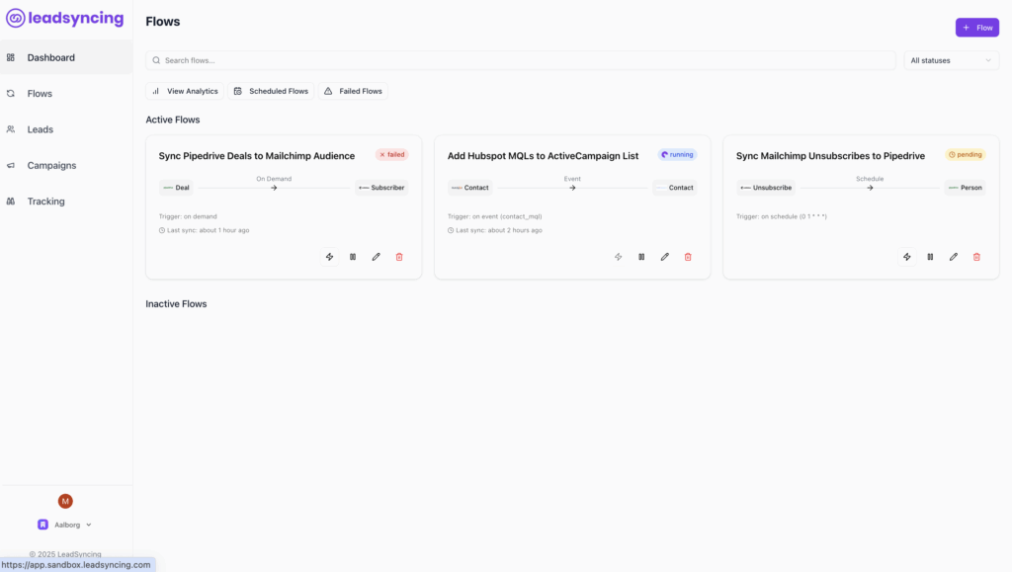Image resolution: width=1012 pixels, height=572 pixels.
Task: Open Campaigns in the sidebar
Action: pos(66,166)
